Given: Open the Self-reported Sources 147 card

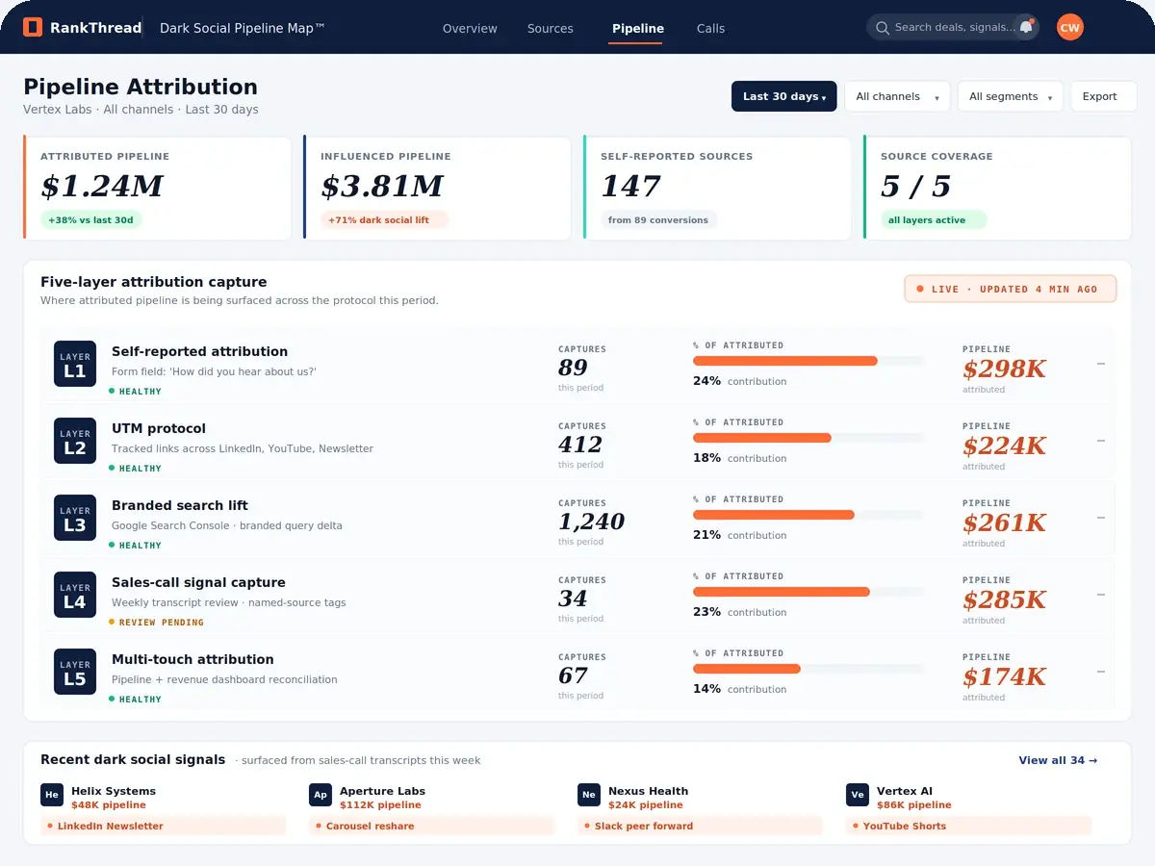Looking at the screenshot, I should [718, 188].
